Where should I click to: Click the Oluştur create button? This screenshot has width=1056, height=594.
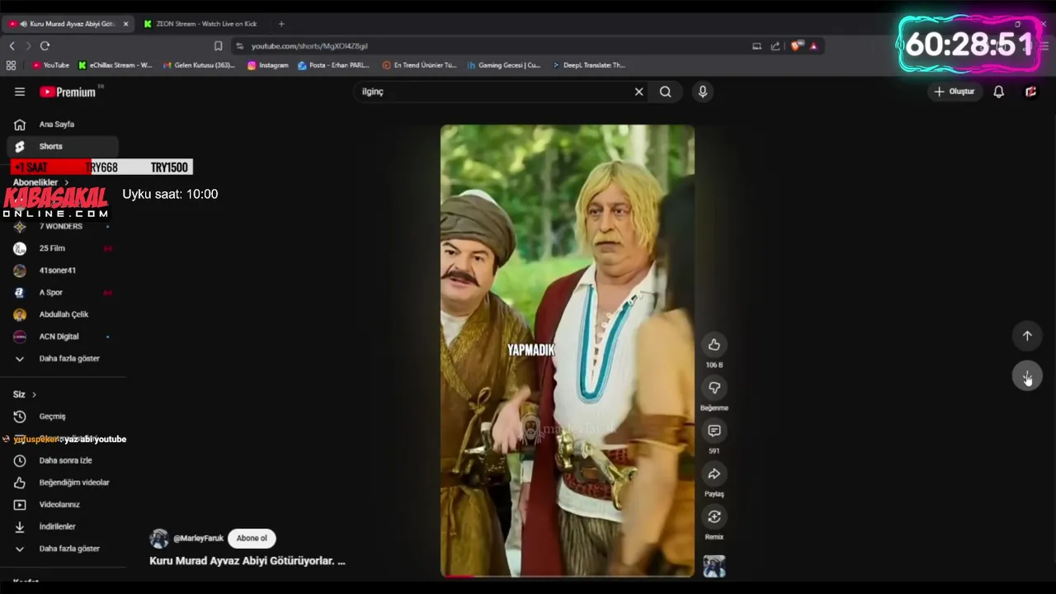click(x=955, y=92)
